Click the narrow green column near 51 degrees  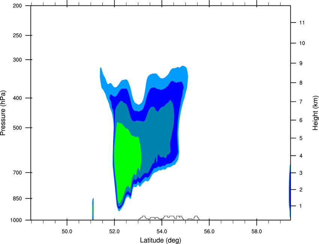(x=93, y=209)
